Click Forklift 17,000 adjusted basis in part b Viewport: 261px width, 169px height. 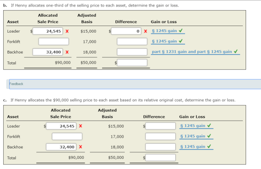pos(89,41)
